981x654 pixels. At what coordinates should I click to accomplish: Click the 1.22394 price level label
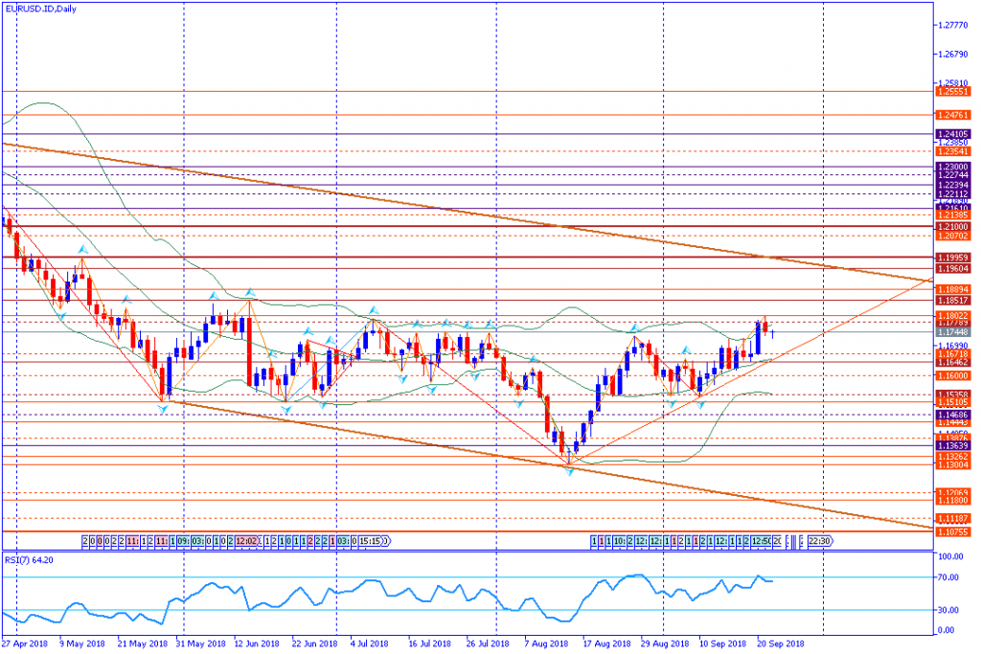[x=953, y=185]
